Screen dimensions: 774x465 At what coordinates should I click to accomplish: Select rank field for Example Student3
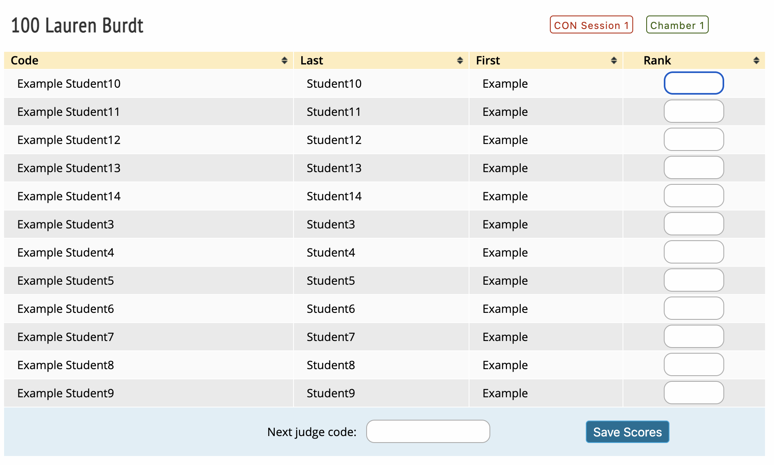[694, 224]
